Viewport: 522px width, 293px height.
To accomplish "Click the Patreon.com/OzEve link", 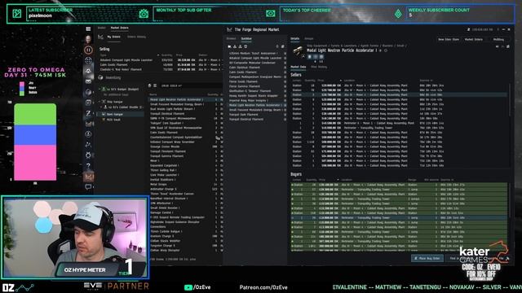I will 263,287.
